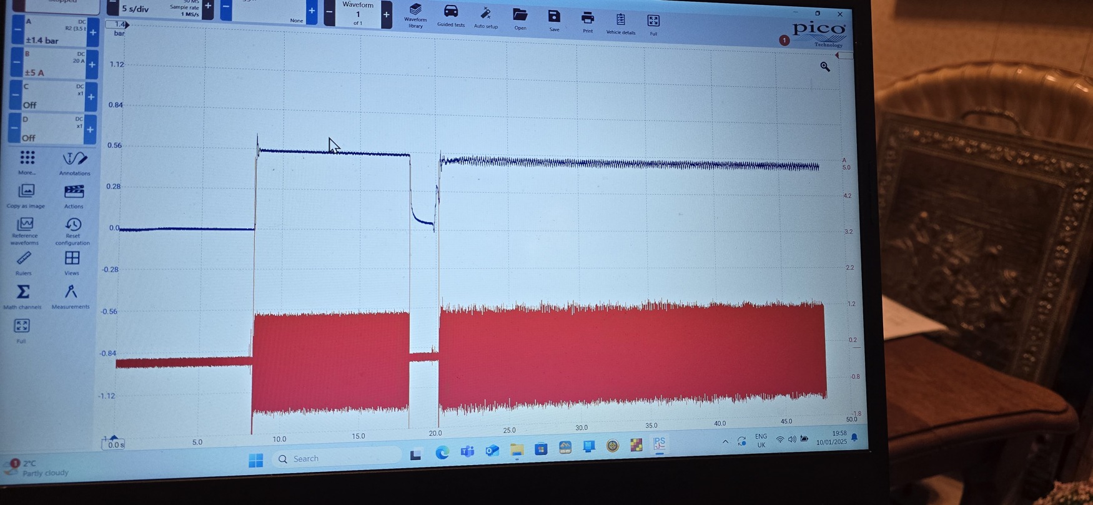Open Microsoft Store from taskbar

pyautogui.click(x=541, y=448)
